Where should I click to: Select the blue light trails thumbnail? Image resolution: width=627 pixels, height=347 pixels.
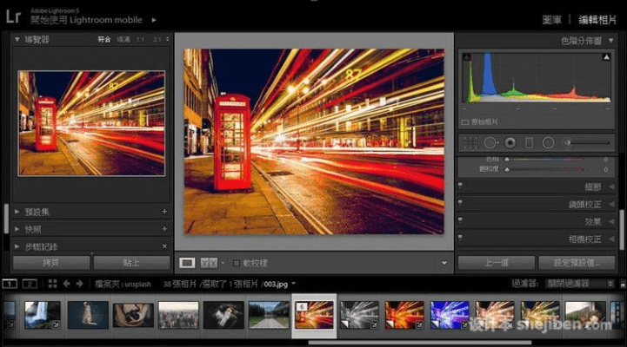point(450,315)
